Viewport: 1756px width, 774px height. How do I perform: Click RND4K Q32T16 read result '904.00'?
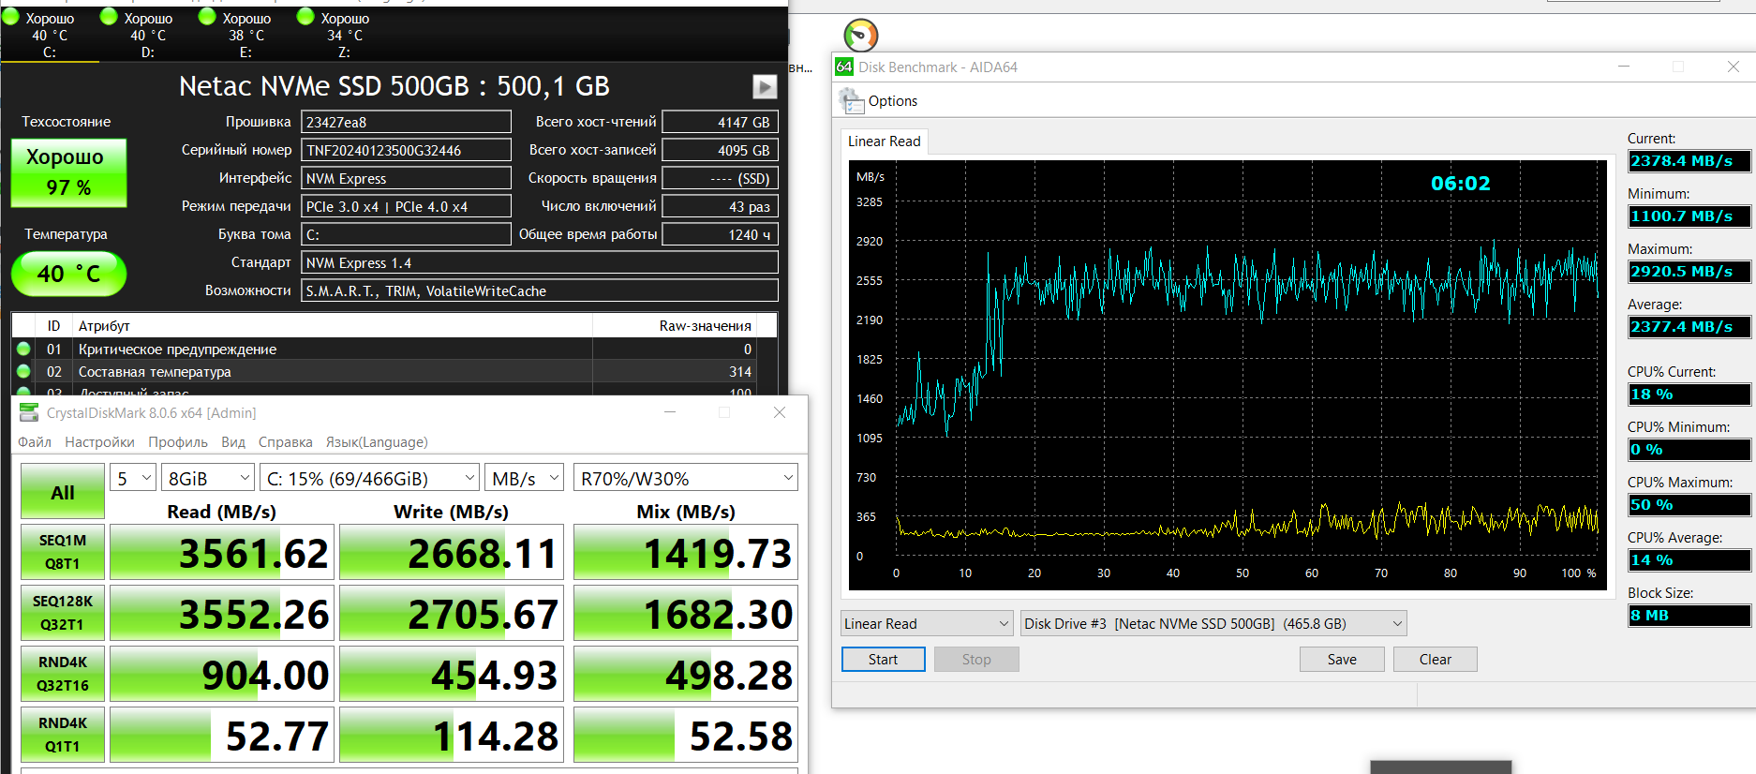(x=222, y=675)
